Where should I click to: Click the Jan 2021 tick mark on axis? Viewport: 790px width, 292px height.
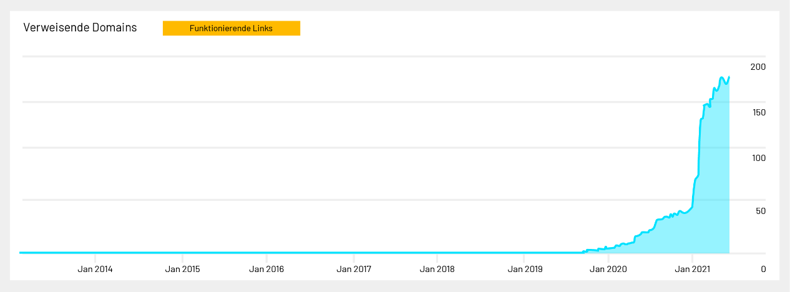(693, 258)
